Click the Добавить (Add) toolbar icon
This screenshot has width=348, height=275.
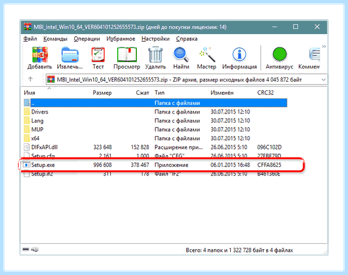coord(39,54)
